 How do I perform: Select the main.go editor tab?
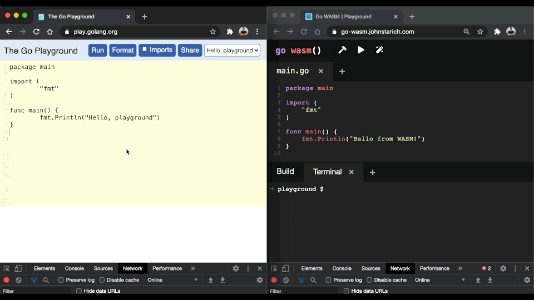293,71
